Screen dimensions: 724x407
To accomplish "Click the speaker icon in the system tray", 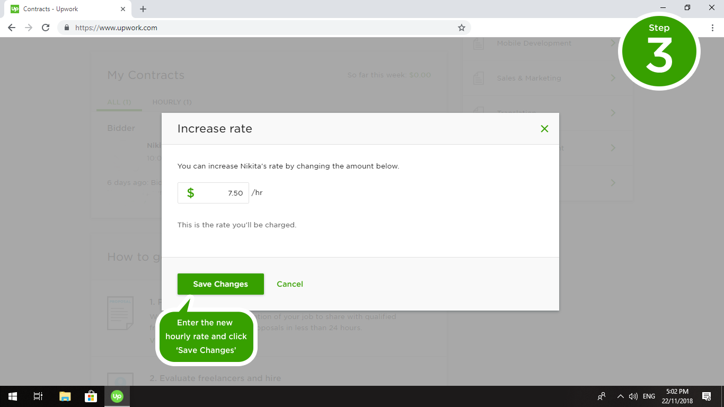I will point(633,396).
